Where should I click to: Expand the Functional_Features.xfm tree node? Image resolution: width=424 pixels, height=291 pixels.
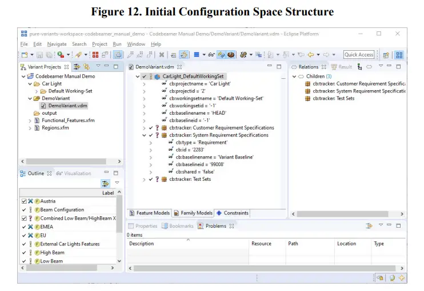[30, 120]
